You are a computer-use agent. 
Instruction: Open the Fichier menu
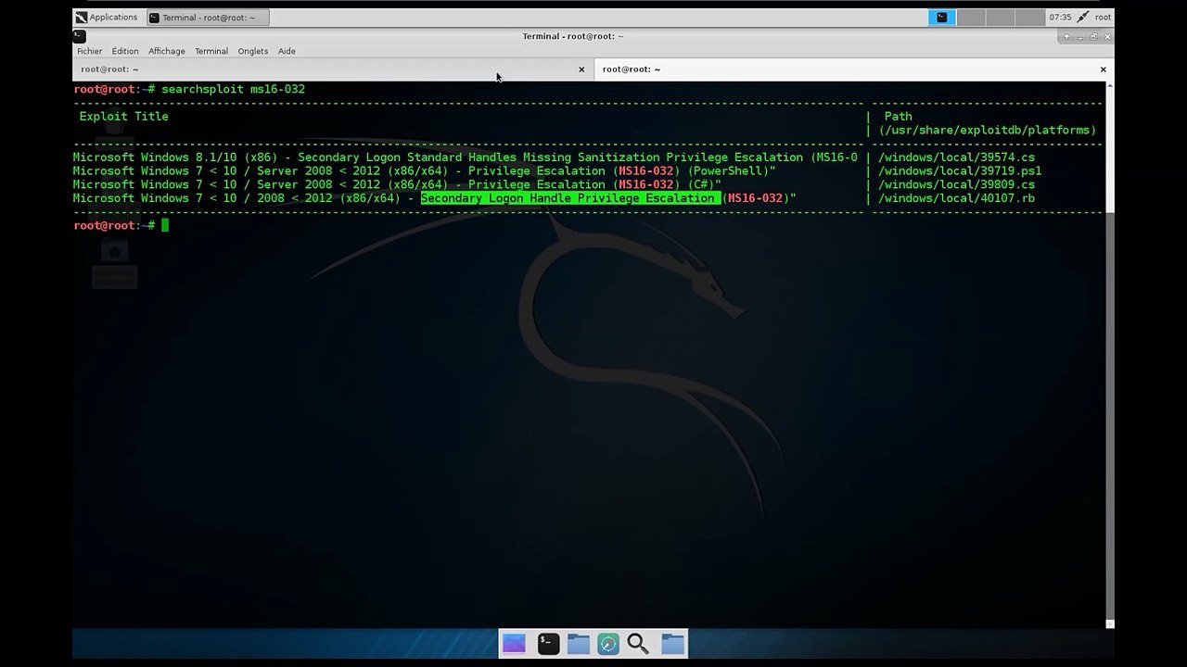coord(89,51)
